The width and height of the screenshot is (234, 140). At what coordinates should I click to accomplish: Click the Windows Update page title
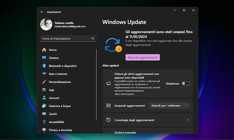124,22
